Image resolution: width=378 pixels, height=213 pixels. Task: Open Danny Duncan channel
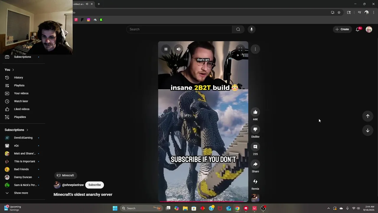tap(22, 177)
